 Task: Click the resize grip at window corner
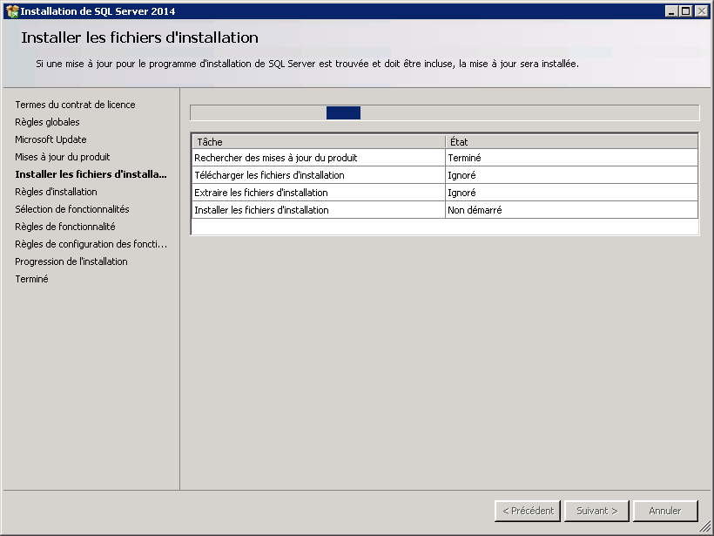point(706,528)
